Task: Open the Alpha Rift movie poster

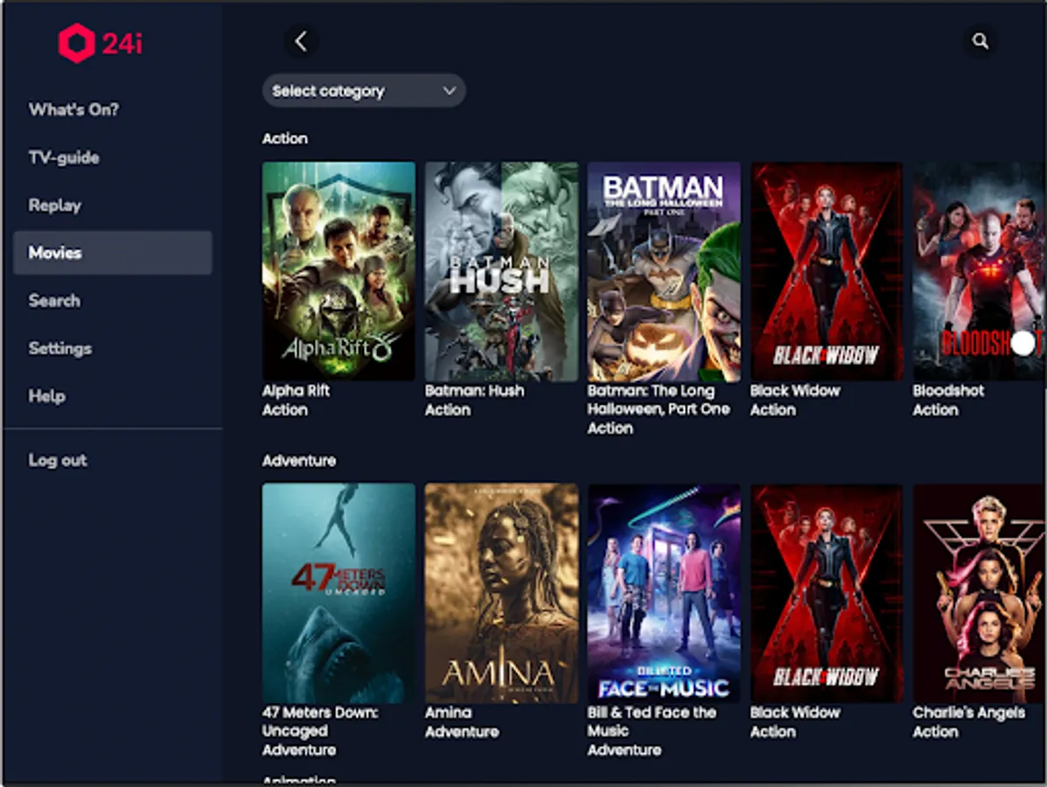Action: [x=339, y=271]
